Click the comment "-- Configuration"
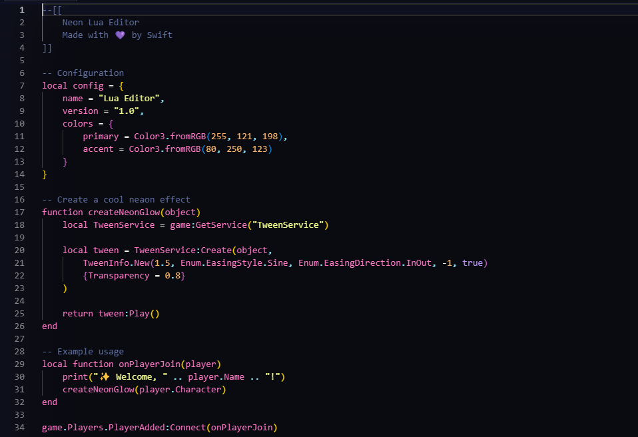 point(83,73)
